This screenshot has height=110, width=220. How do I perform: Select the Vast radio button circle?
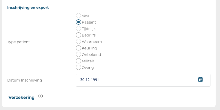pyautogui.click(x=78, y=16)
